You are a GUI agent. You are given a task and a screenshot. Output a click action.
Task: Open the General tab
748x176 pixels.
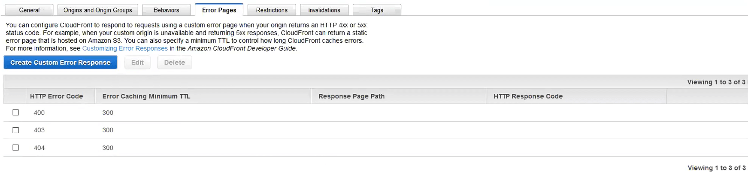click(29, 10)
